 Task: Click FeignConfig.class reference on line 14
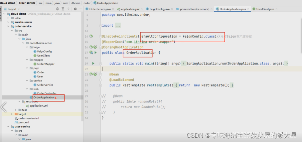[x=198, y=36]
